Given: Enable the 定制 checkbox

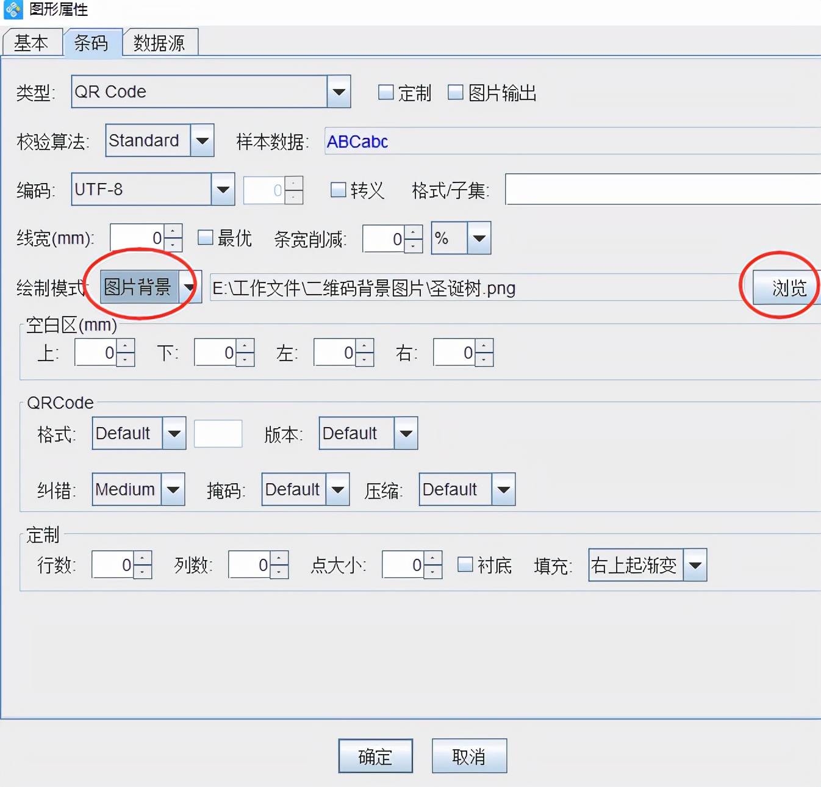Looking at the screenshot, I should (x=385, y=92).
